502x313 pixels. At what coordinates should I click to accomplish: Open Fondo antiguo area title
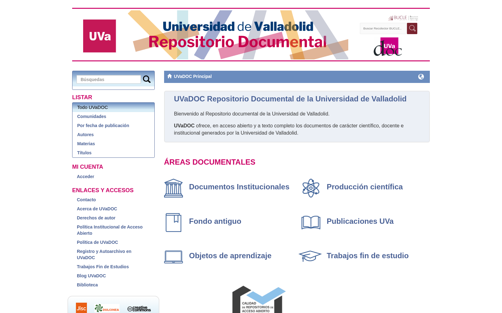pos(215,221)
